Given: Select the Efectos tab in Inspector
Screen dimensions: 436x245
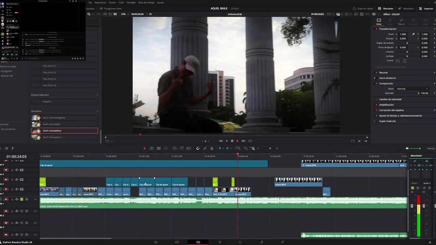Looking at the screenshot, I should 401,22.
